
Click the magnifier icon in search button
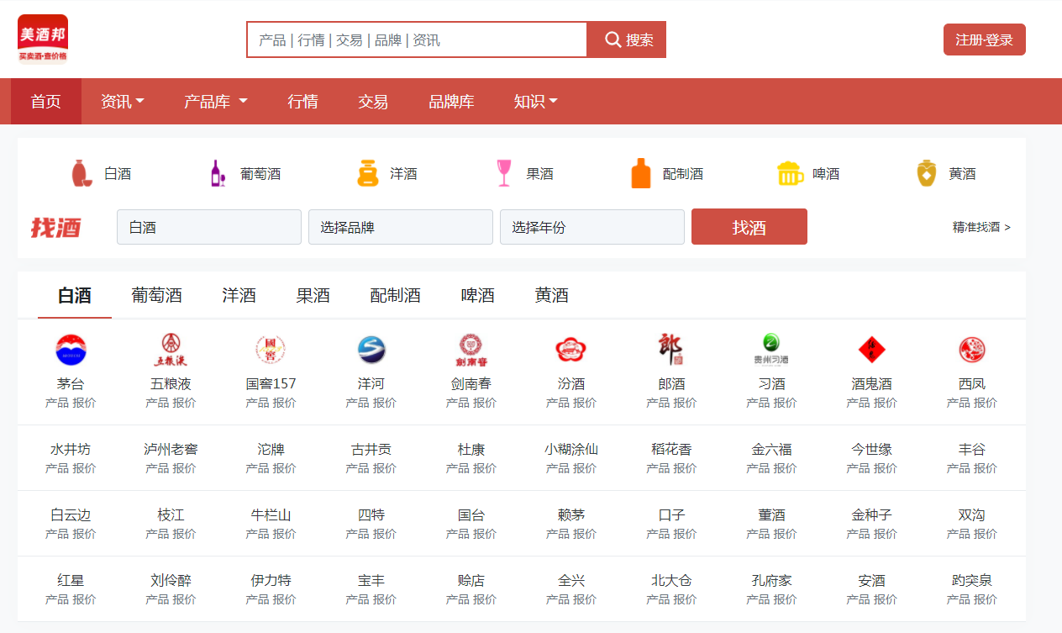tap(613, 40)
